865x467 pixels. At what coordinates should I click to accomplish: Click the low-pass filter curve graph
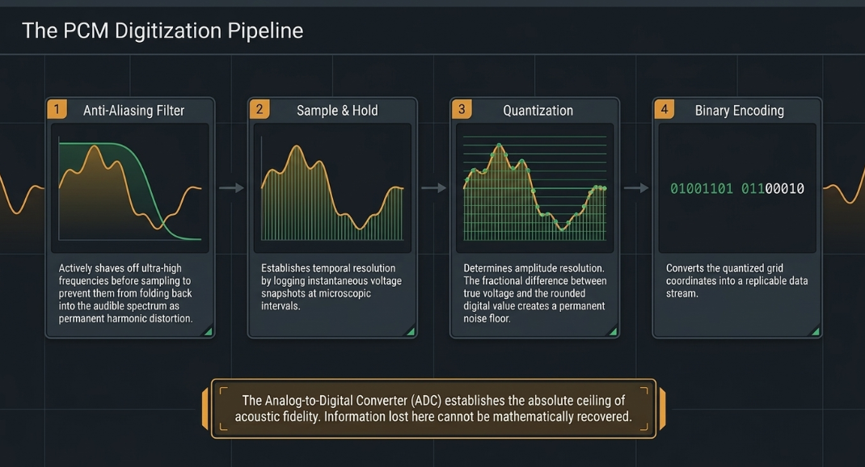click(x=129, y=188)
